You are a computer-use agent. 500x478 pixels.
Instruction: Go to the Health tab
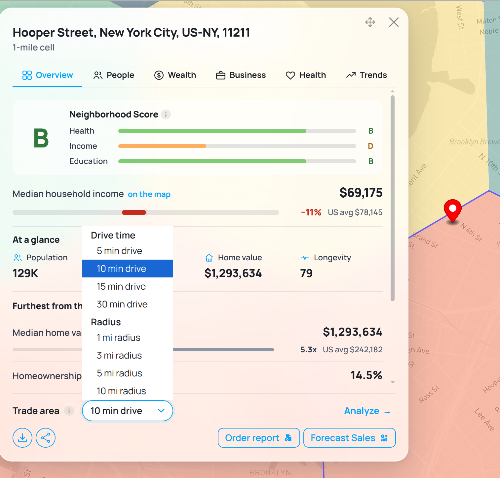[x=306, y=75]
